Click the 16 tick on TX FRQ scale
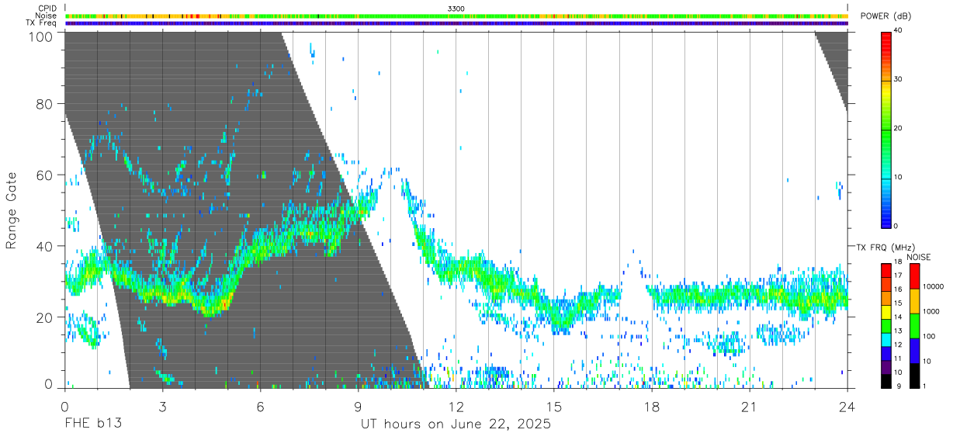This screenshot has width=953, height=440. [x=897, y=289]
